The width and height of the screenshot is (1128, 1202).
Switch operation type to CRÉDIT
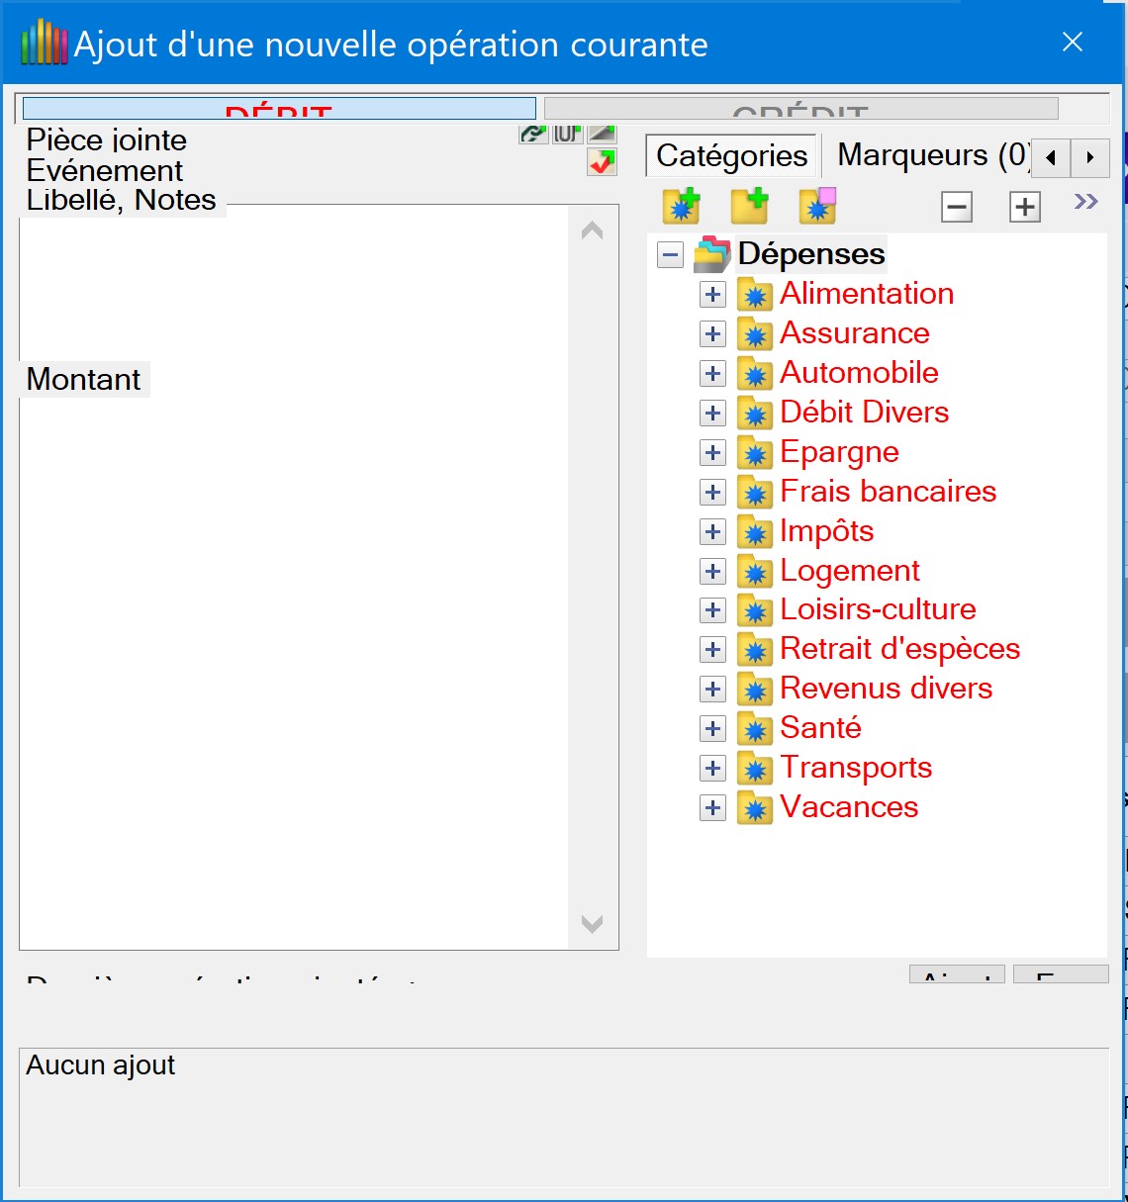point(800,109)
